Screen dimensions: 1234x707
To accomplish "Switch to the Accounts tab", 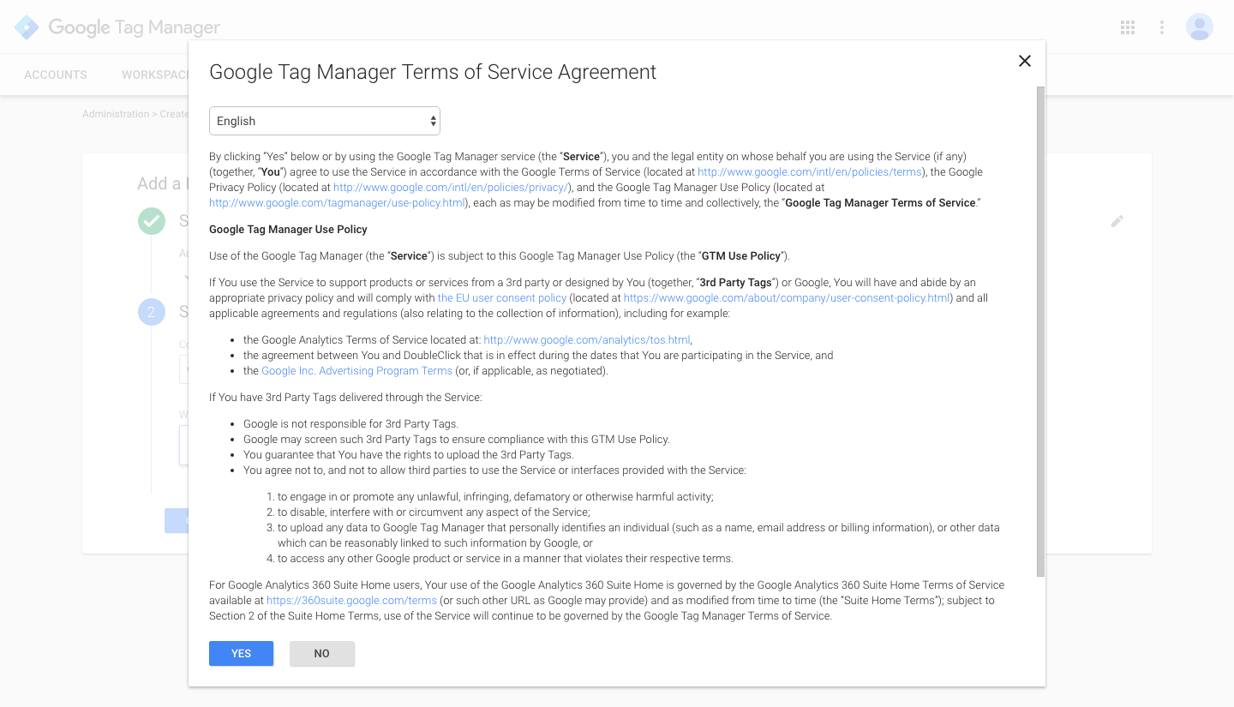I will pos(56,75).
